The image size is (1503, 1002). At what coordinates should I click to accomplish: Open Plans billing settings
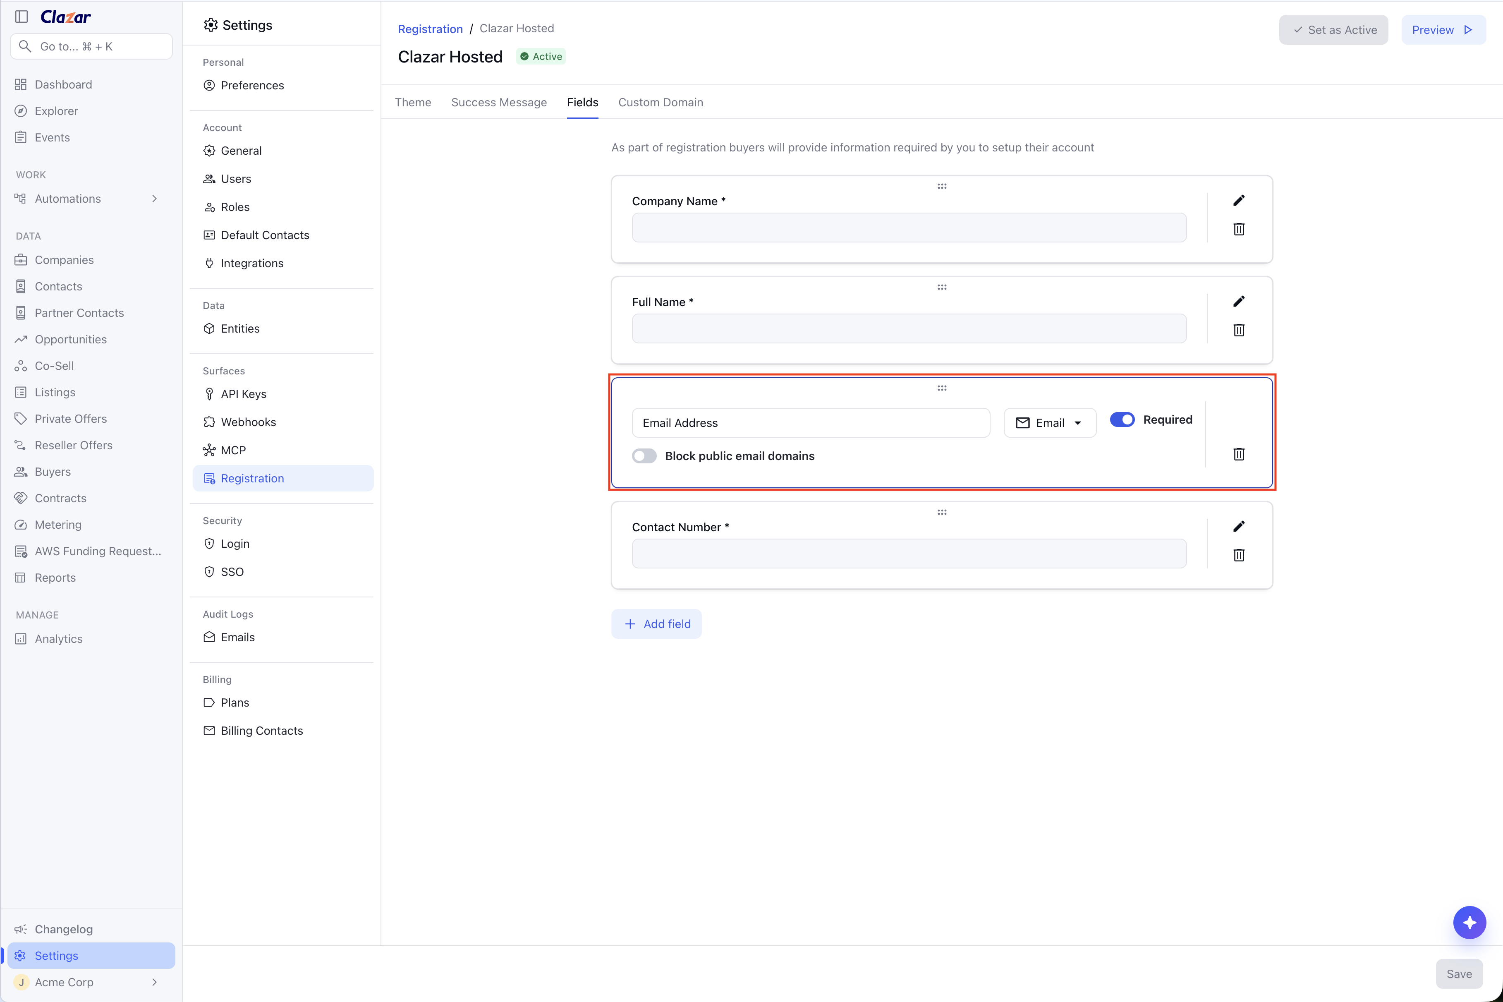pyautogui.click(x=283, y=702)
